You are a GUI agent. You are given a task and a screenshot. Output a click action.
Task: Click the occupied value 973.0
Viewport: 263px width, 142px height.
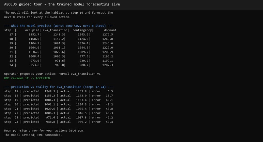(x=35, y=61)
